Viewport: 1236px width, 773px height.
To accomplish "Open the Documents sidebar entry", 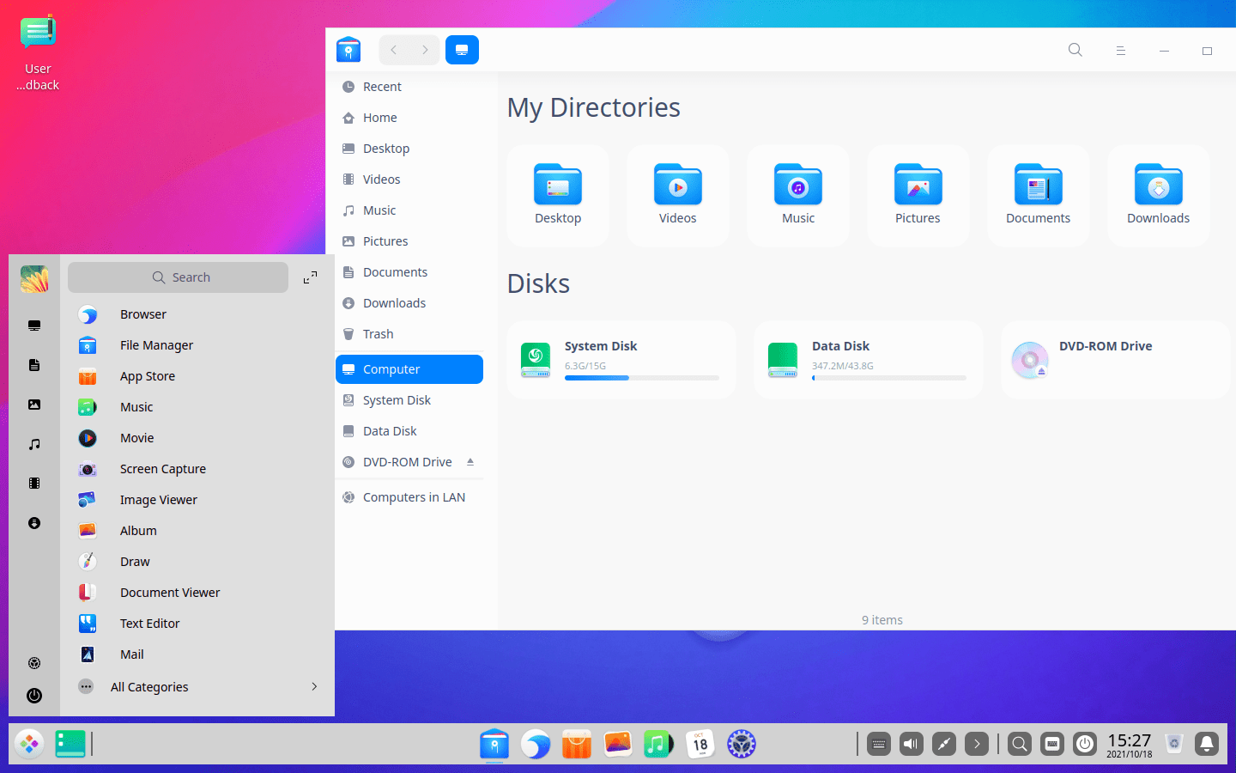I will [x=394, y=271].
